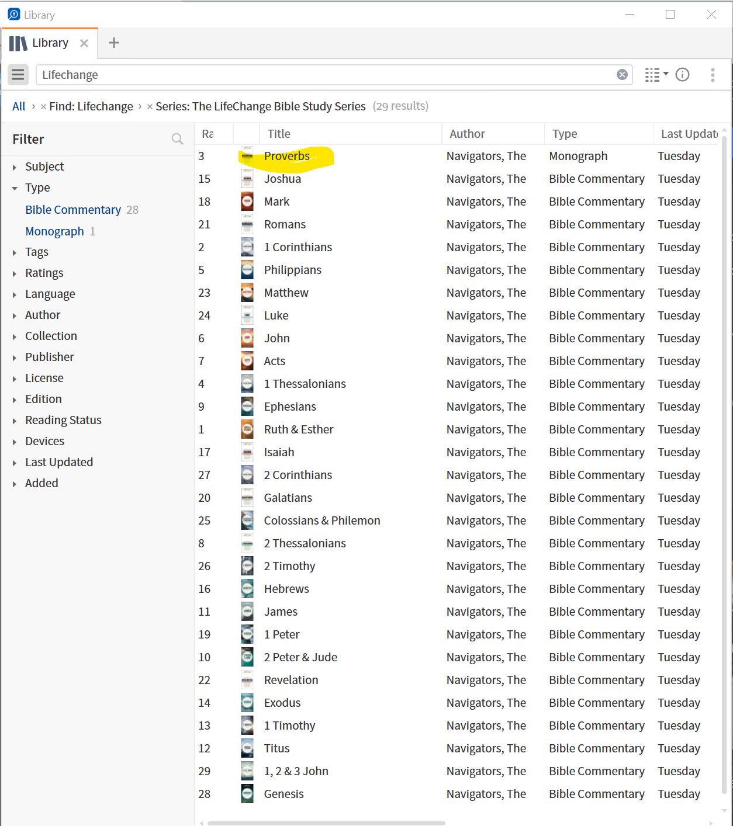This screenshot has width=733, height=826.
Task: Open the Matthew book cover
Action: coord(247,293)
